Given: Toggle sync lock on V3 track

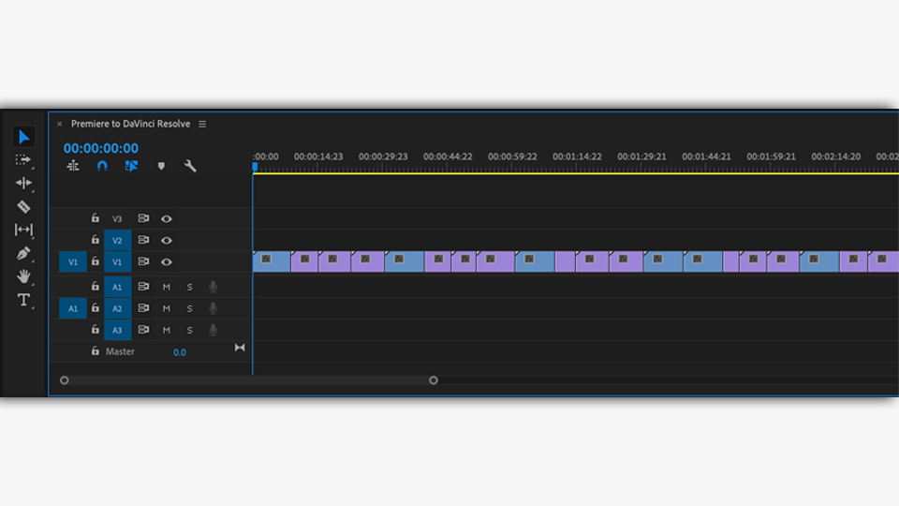Looking at the screenshot, I should point(143,218).
